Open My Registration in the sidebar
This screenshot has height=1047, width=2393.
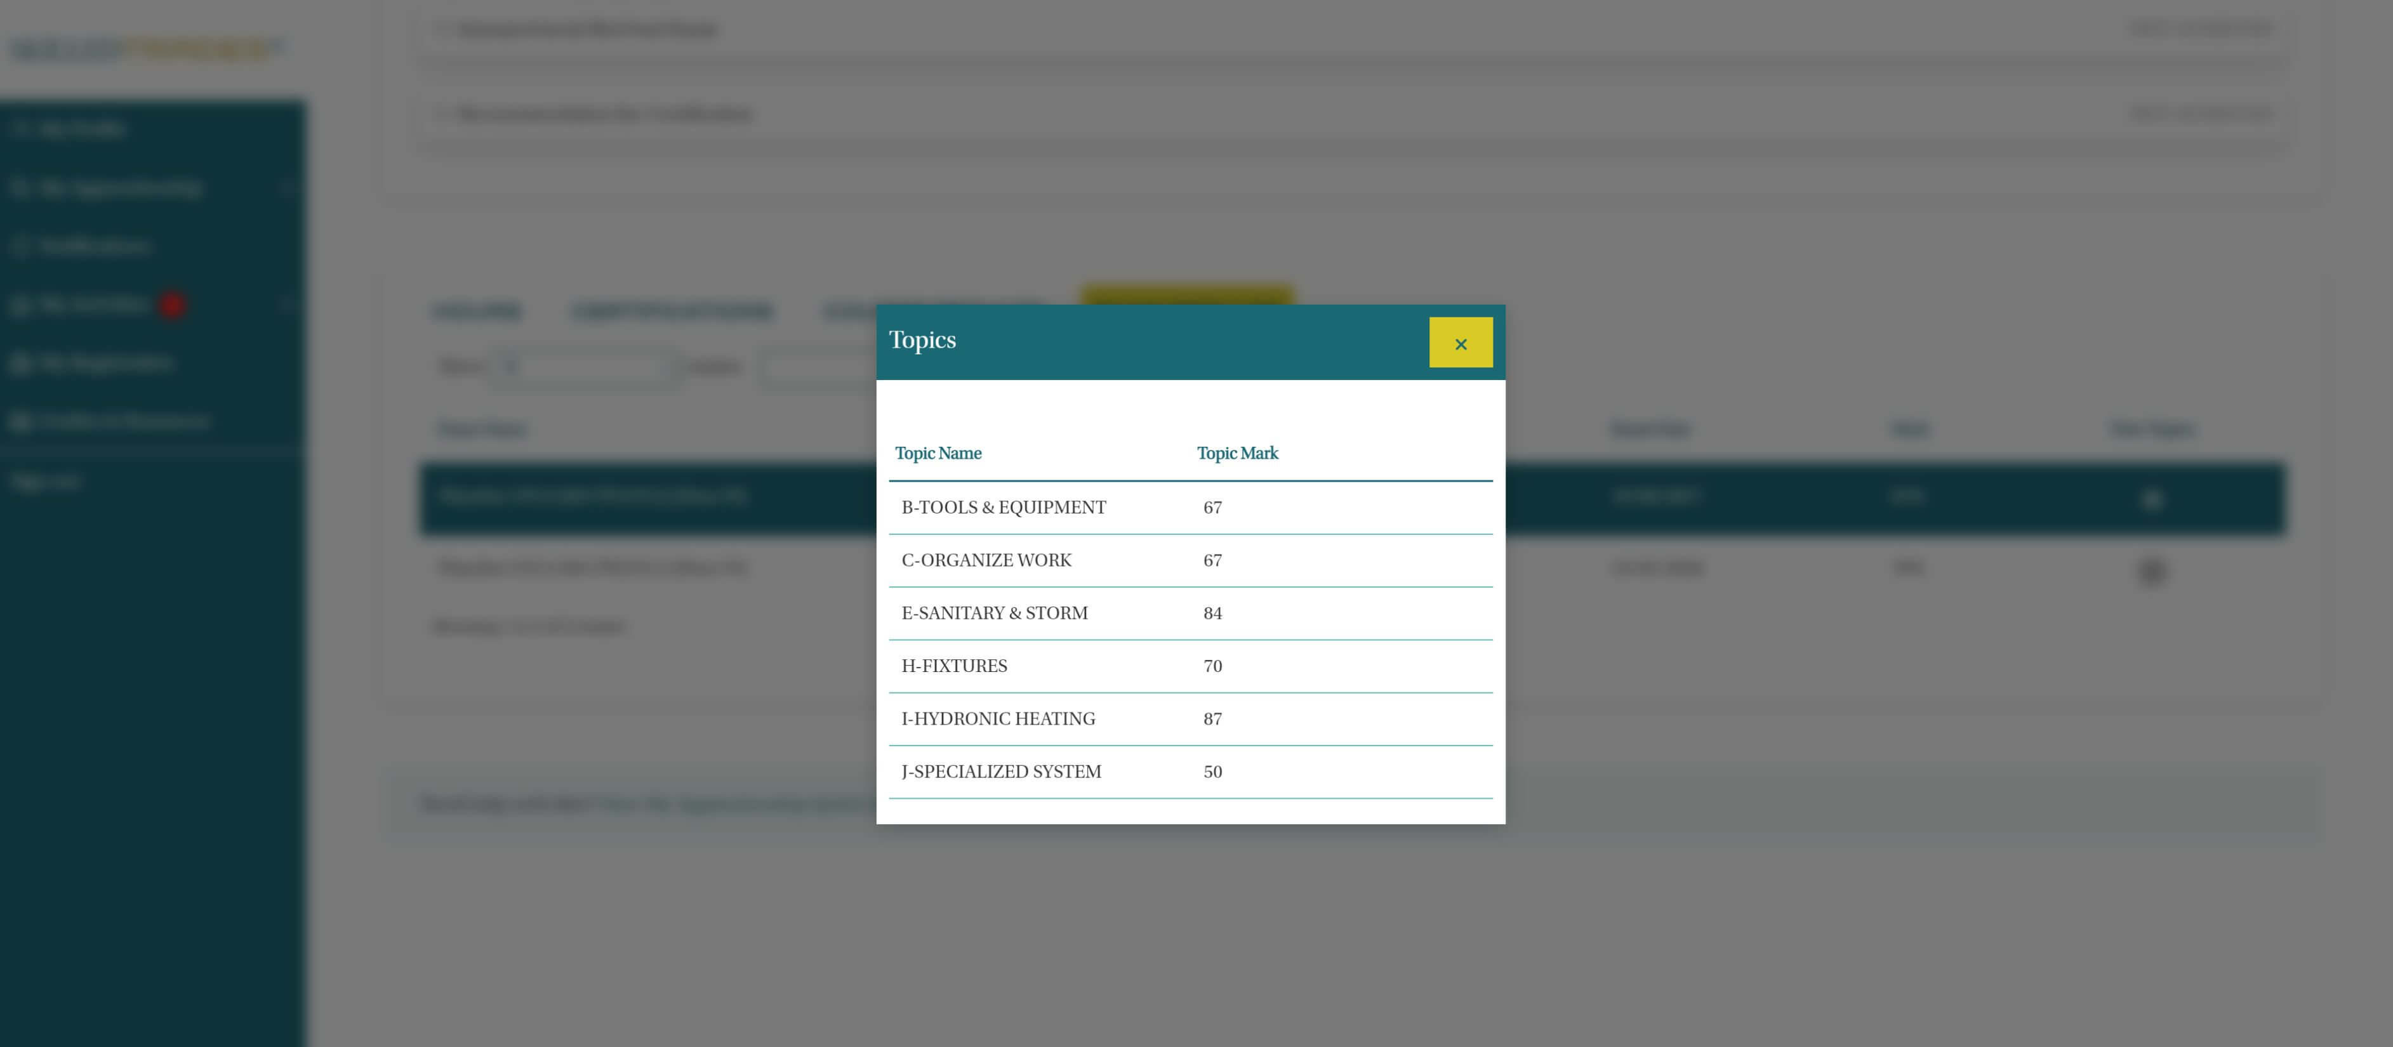tap(105, 363)
